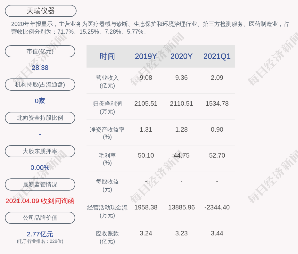
Task: Select the 时间 table header
Action: (x=107, y=56)
